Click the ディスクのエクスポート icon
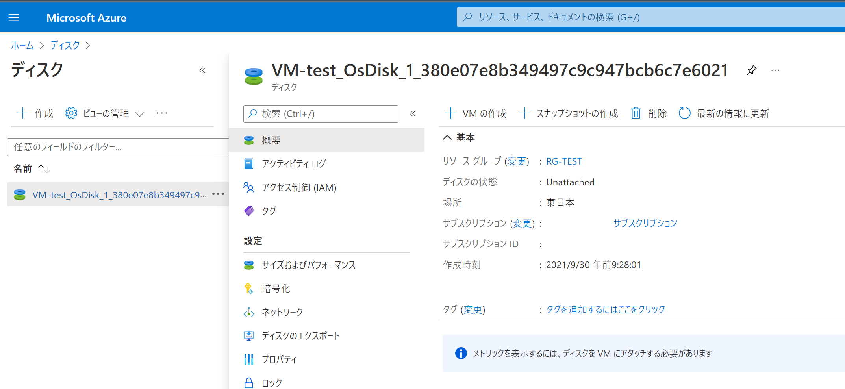845x389 pixels. 249,336
